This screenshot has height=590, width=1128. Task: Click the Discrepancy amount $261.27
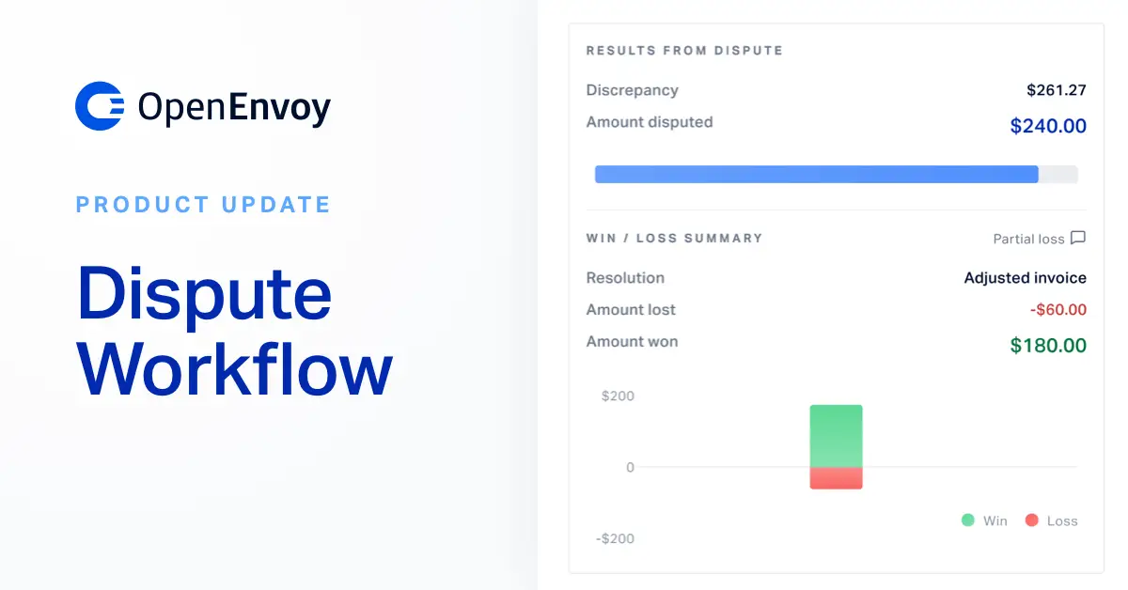(1055, 89)
